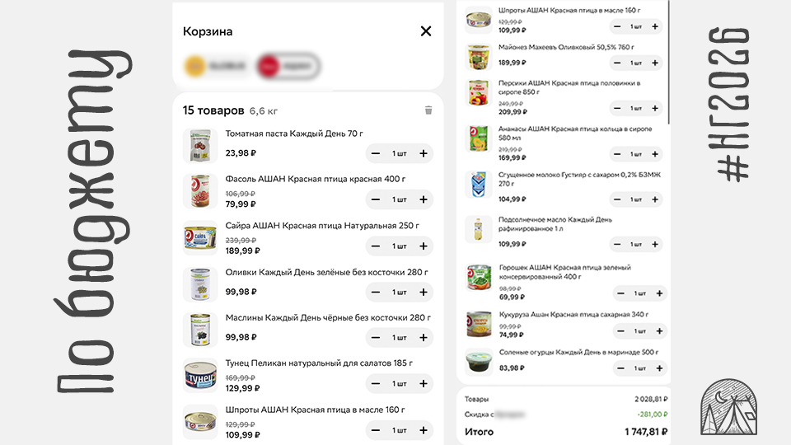The image size is (791, 445).
Task: Decrease quantity of Персики половинки в сиропе
Action: tap(618, 108)
